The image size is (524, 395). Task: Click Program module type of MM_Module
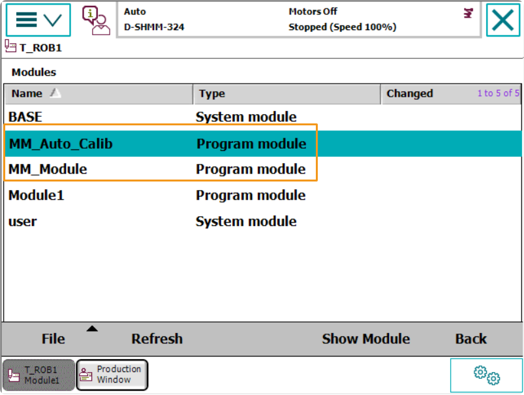[x=251, y=169]
